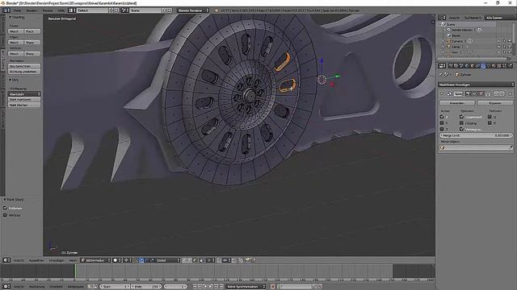
Task: Open the viewport shading mode selector
Action: (x=117, y=260)
